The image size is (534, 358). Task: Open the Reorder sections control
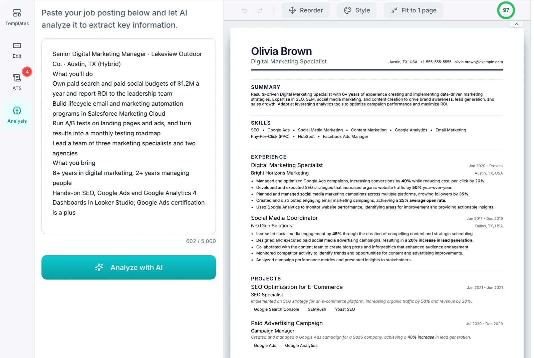click(x=305, y=10)
